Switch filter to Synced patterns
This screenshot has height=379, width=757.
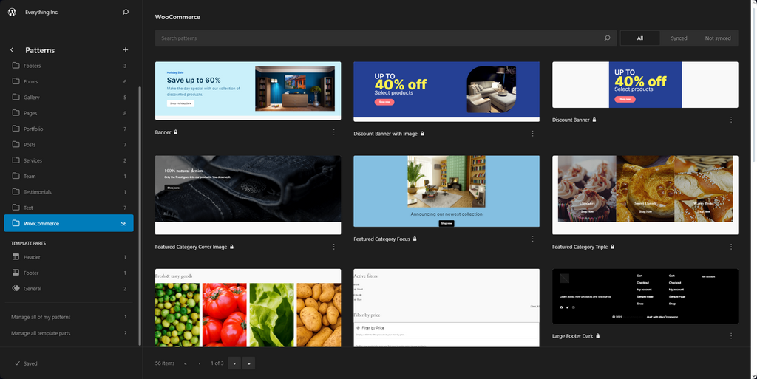tap(678, 38)
